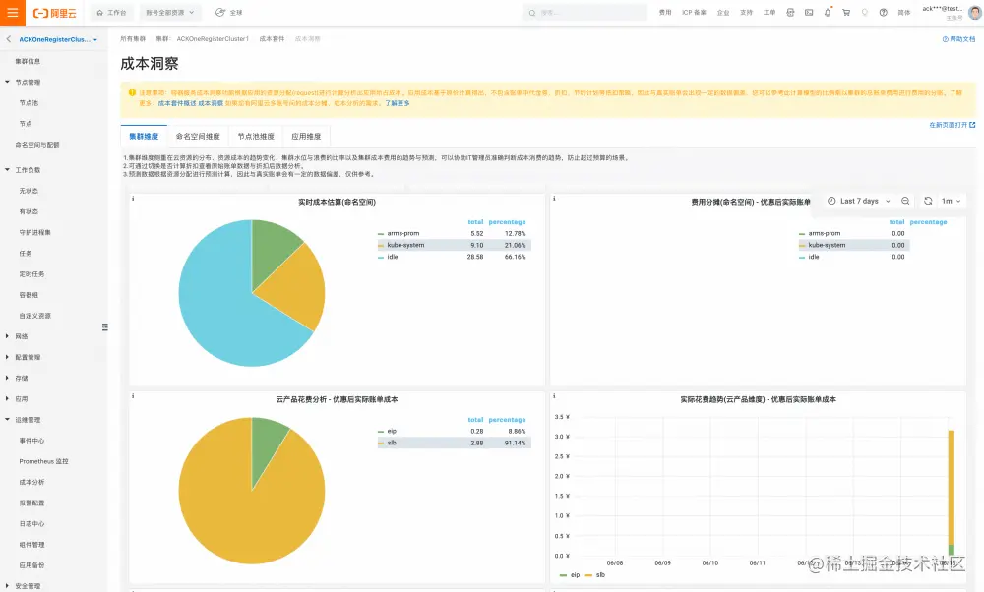Image resolution: width=984 pixels, height=592 pixels.
Task: Open 有状态 workloads
Action: pos(29,212)
